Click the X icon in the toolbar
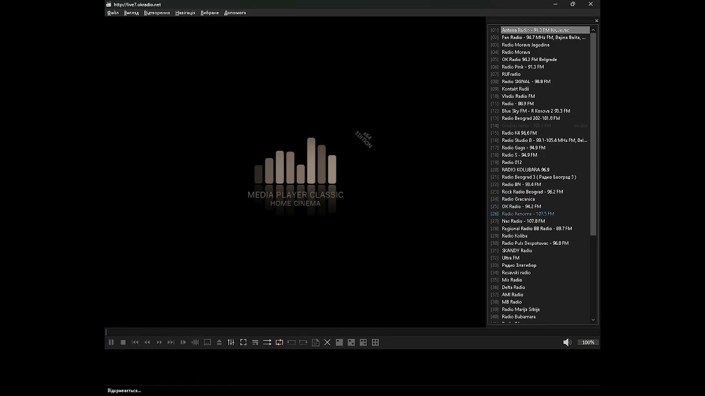This screenshot has height=396, width=705. (x=327, y=342)
